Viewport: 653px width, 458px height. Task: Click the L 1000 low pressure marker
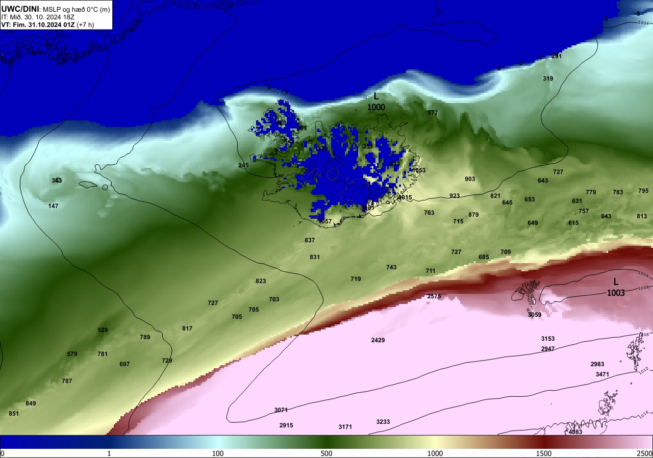click(376, 101)
